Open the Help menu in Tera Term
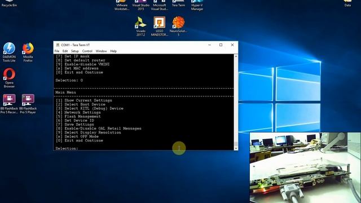This screenshot has height=203, width=361. pyautogui.click(x=113, y=51)
